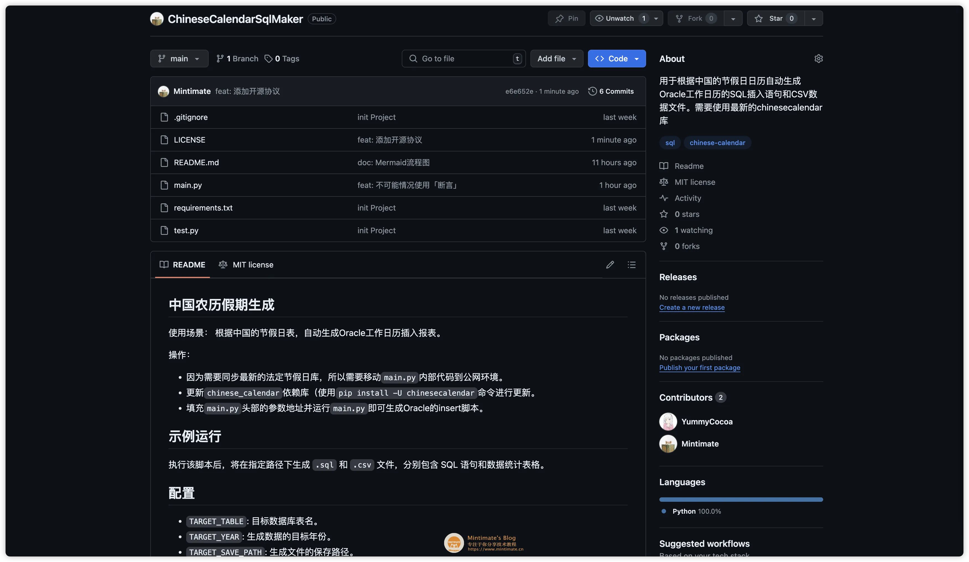Image resolution: width=969 pixels, height=562 pixels.
Task: Open the requirements.txt file
Action: (x=203, y=208)
